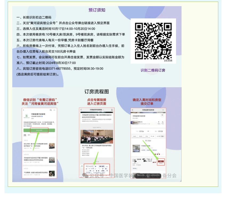The image size is (226, 198).
Task: Tap back arrow in middle phone screenshot
Action: coord(81,110)
